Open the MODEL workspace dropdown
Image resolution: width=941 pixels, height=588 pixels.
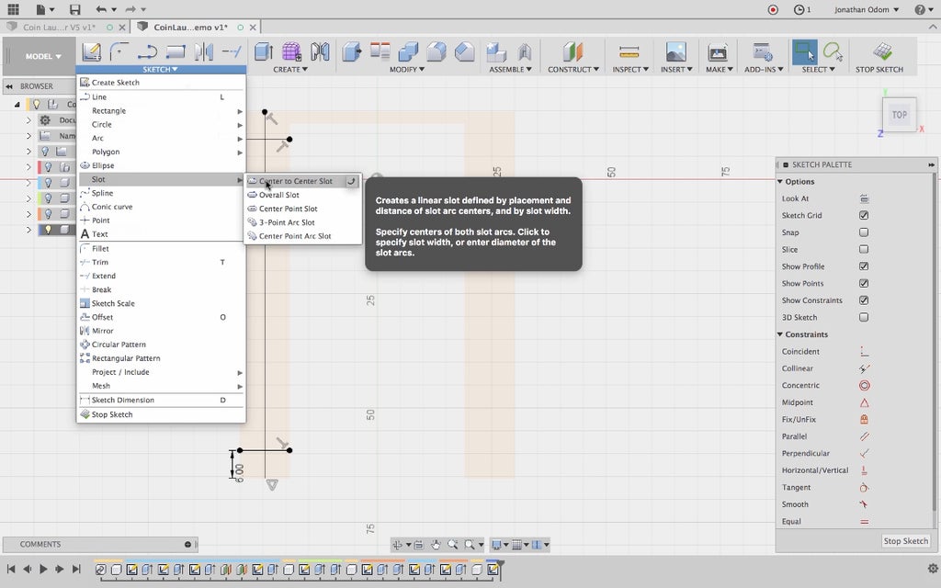43,56
